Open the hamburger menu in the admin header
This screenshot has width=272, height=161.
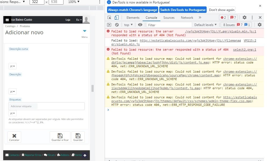pyautogui.click(x=7, y=20)
